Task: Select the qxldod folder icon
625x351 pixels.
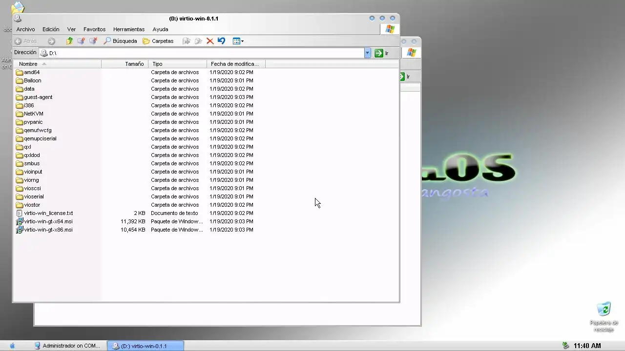Action: point(20,155)
